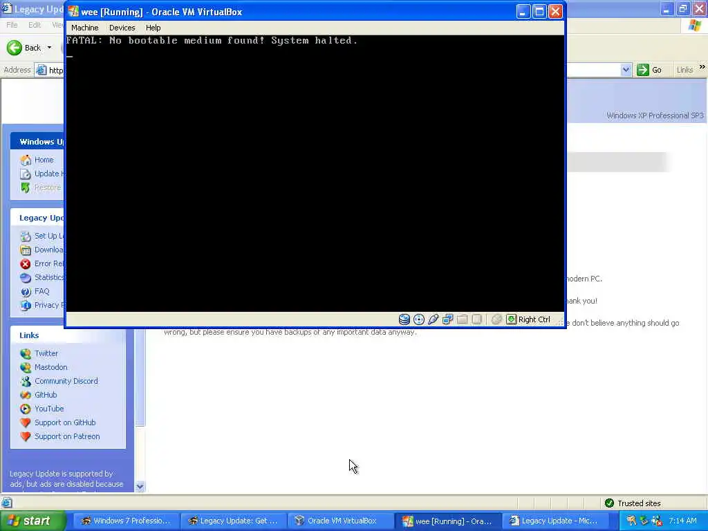This screenshot has height=531, width=708.
Task: Open the Help menu in VirtualBox
Action: click(x=153, y=28)
